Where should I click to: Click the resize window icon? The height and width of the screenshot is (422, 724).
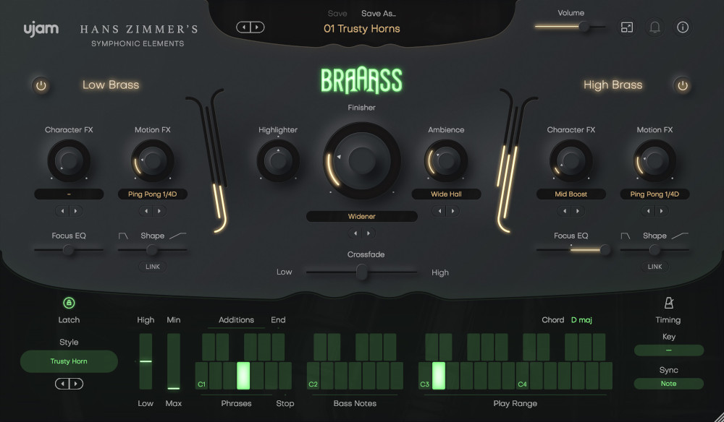click(626, 27)
